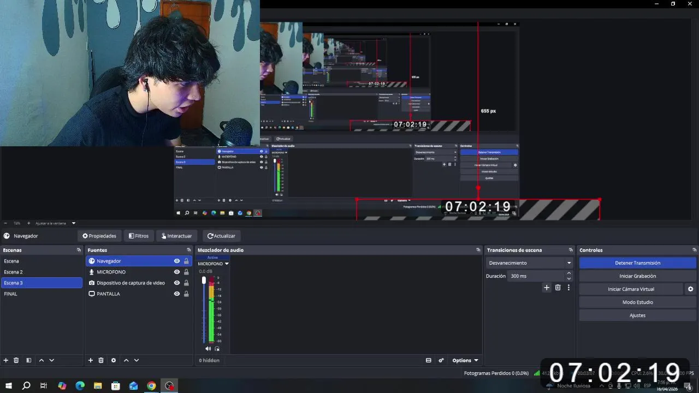
Task: Pop out the Controles dock
Action: point(695,250)
